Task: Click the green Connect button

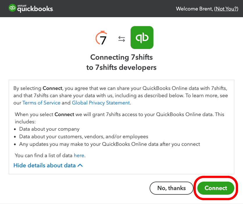Action: coord(216,188)
